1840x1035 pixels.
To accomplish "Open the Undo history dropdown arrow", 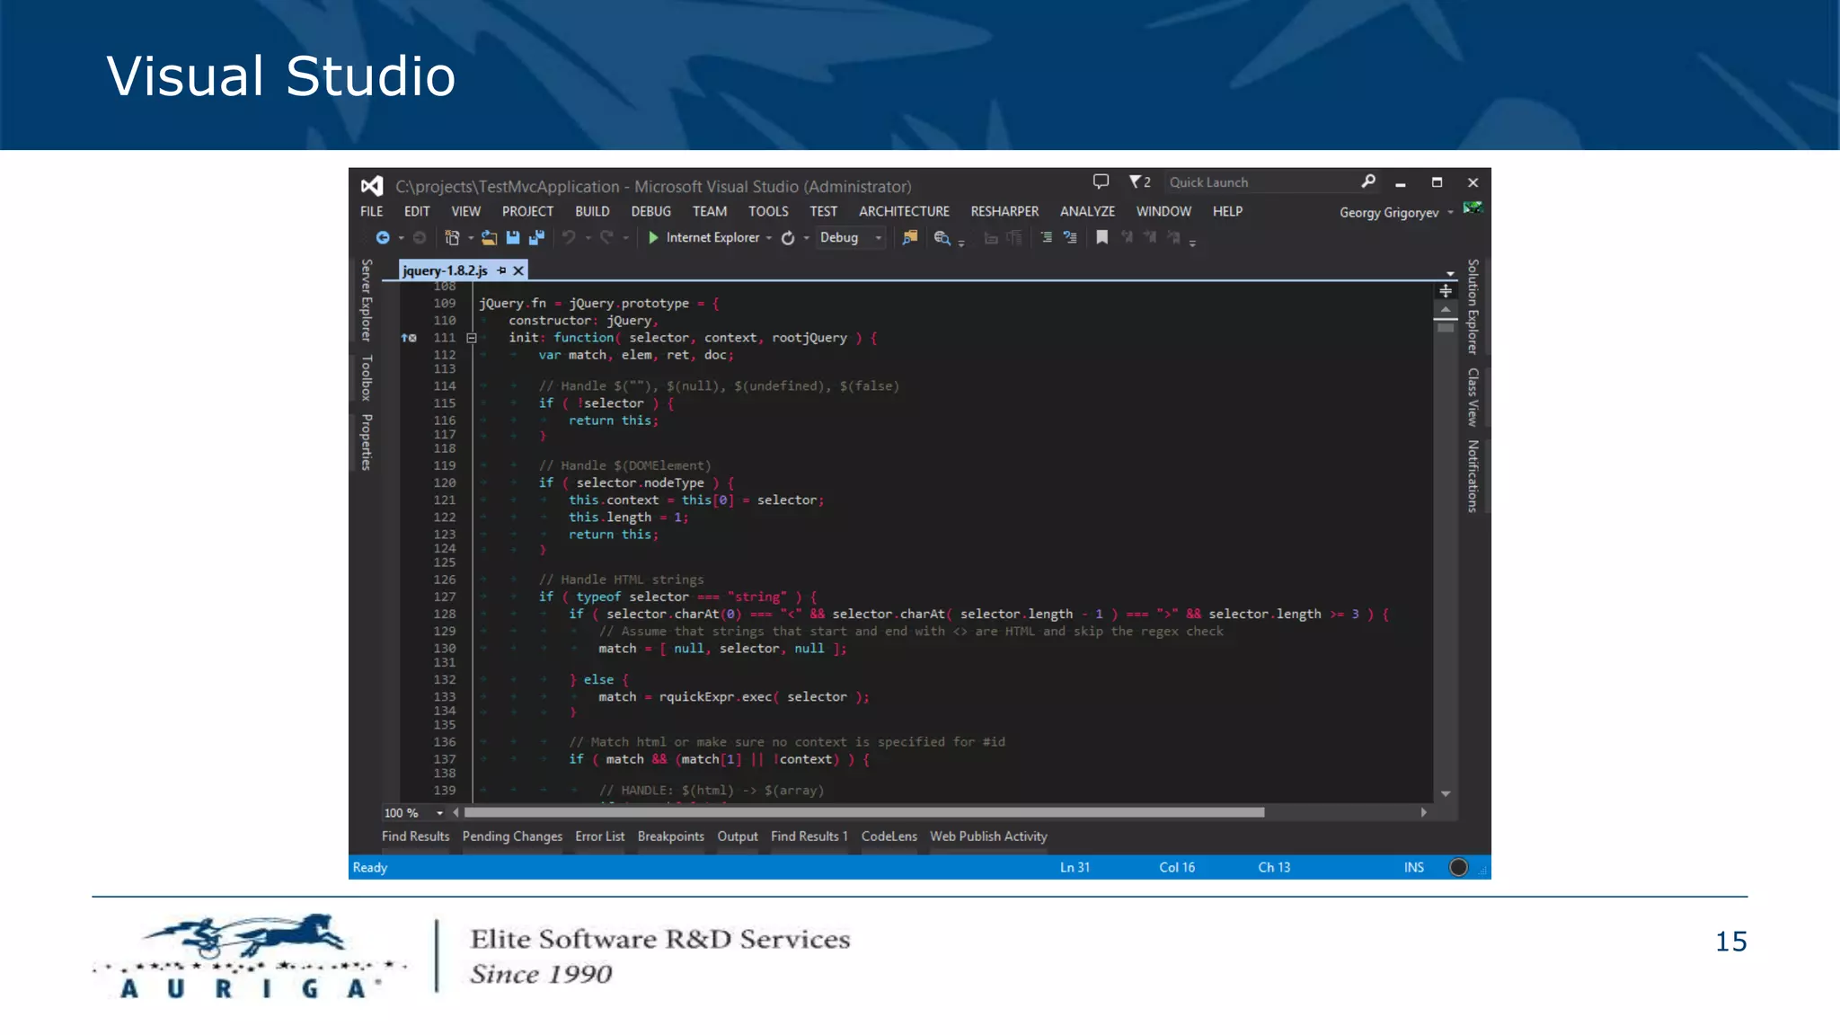I will [x=588, y=239].
